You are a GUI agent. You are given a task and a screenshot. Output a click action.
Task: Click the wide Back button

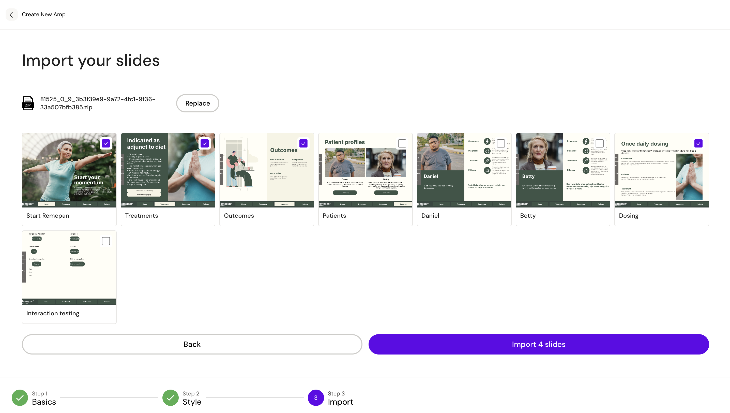coord(192,344)
